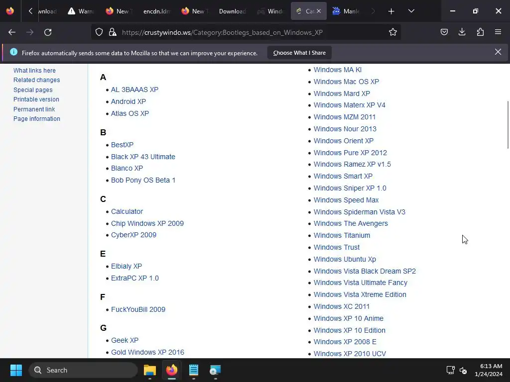Viewport: 510px width, 382px height.
Task: Switch to the Windc tab
Action: tap(270, 11)
